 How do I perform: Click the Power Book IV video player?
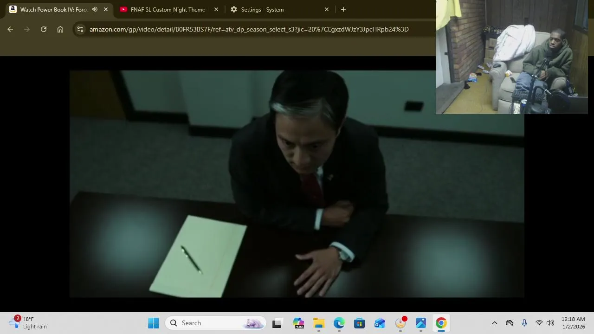297,184
